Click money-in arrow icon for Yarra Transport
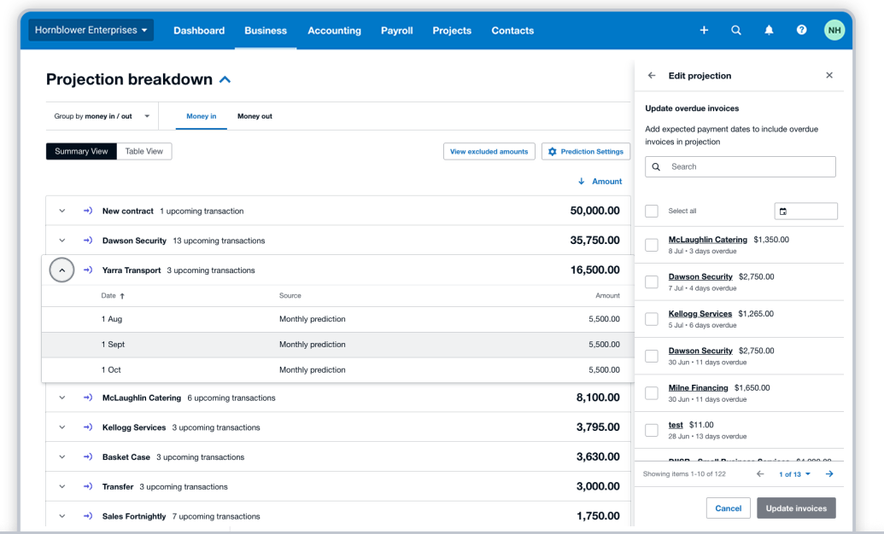 pos(88,270)
